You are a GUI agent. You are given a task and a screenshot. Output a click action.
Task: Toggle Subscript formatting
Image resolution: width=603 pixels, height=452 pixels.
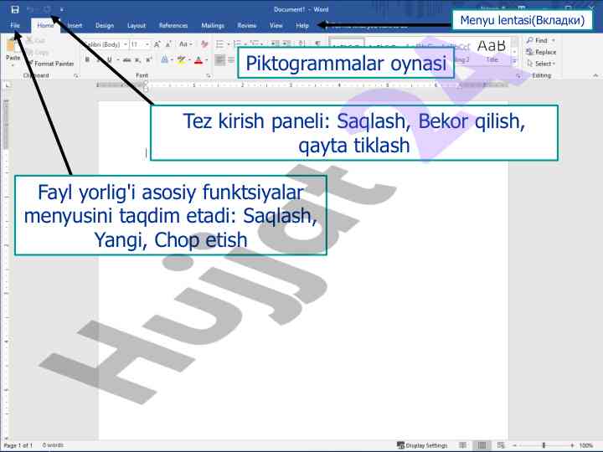point(137,60)
